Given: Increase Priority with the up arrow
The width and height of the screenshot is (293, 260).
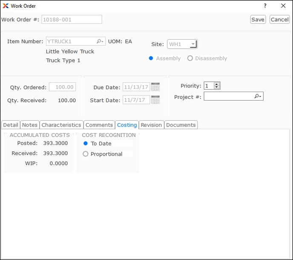Looking at the screenshot, I should 217,84.
